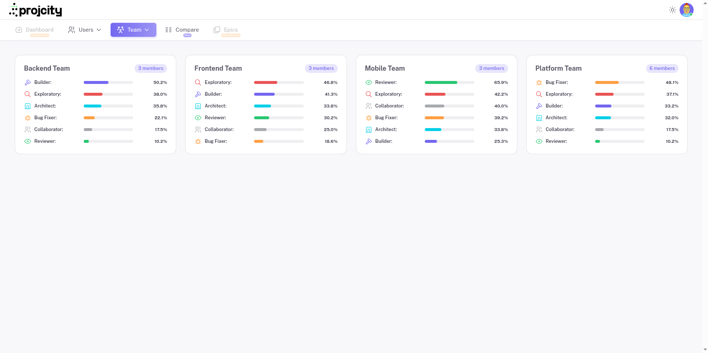Click the Architect icon in Mobile Team
The height and width of the screenshot is (353, 708).
click(369, 130)
